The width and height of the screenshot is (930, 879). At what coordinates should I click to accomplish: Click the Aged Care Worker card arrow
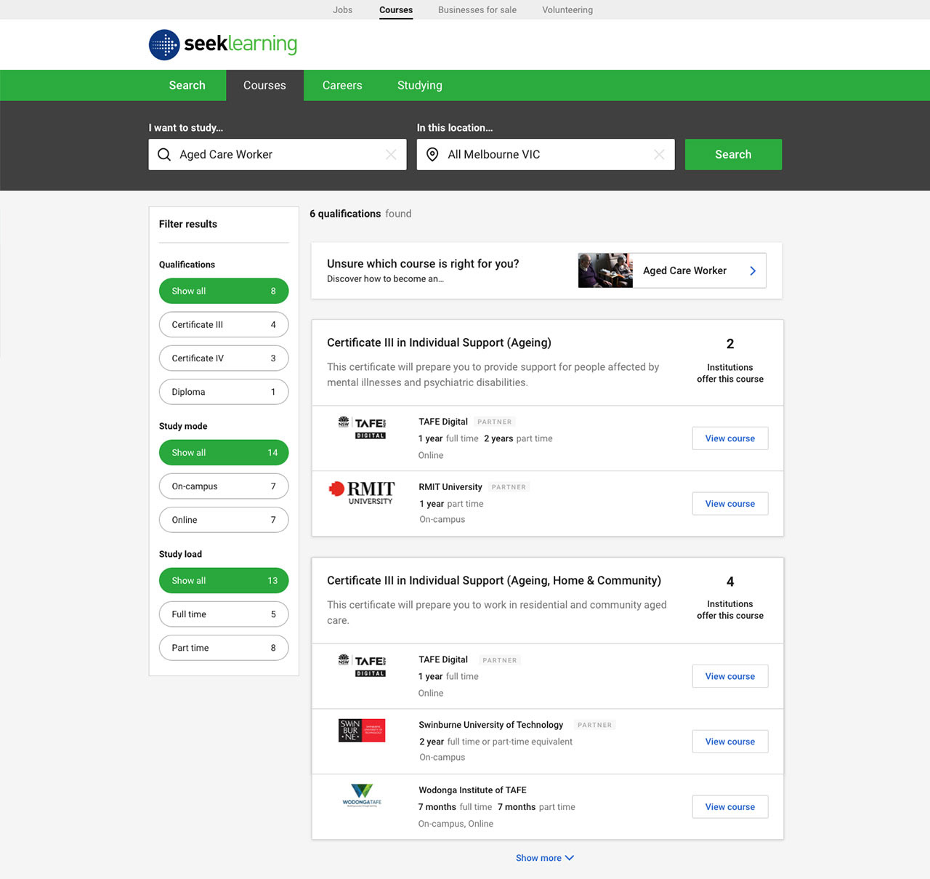pos(753,270)
